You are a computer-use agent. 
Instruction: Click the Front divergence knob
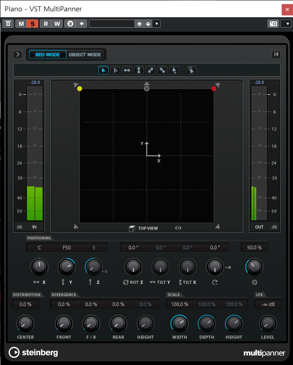64,324
